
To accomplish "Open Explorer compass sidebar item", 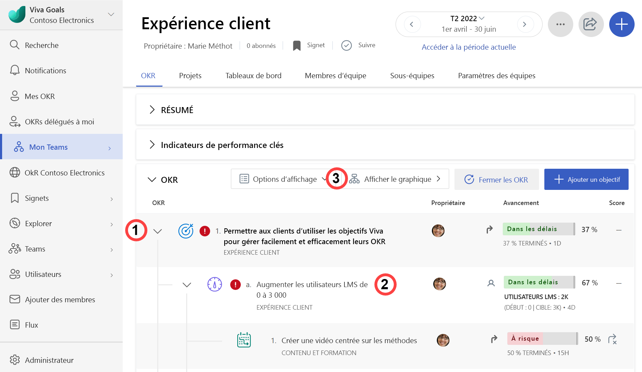I will (61, 223).
